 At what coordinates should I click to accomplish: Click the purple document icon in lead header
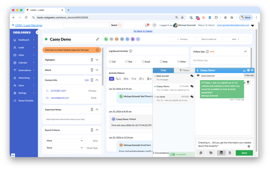[133, 39]
